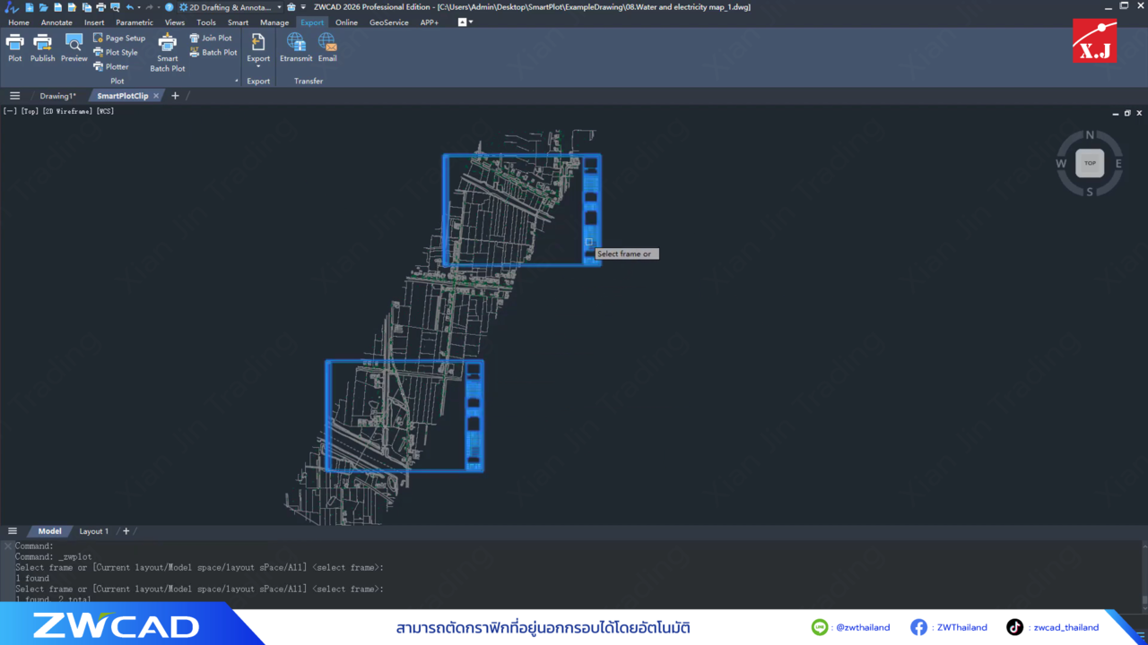Image resolution: width=1148 pixels, height=645 pixels.
Task: Open the Views ribbon tab
Action: coord(175,22)
